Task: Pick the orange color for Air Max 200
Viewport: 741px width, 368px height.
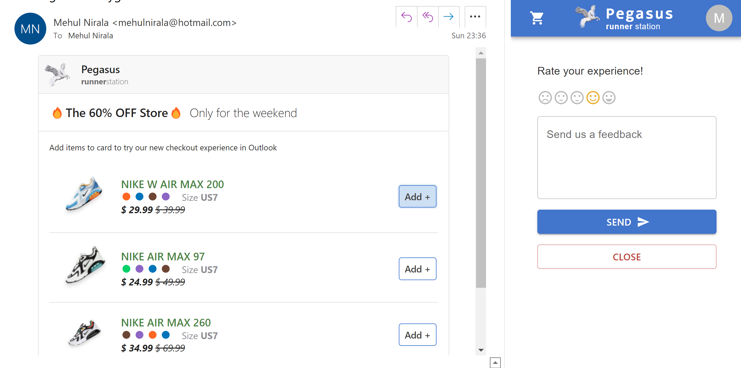Action: [126, 197]
